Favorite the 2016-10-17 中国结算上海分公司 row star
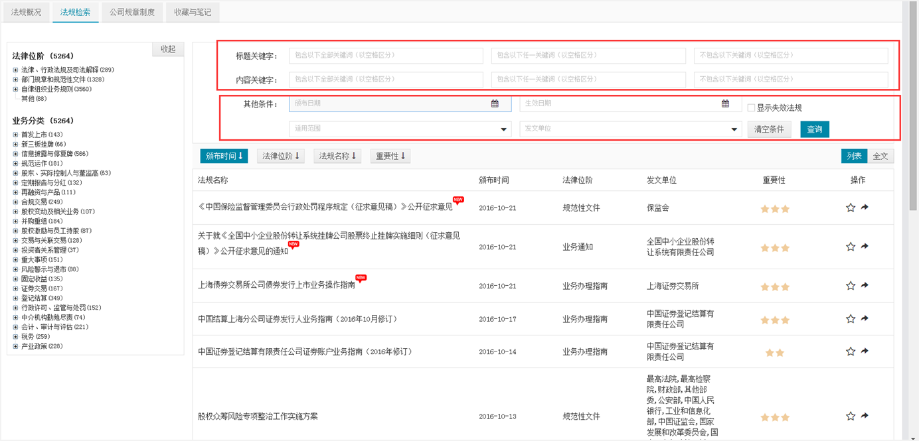This screenshot has height=441, width=919. pyautogui.click(x=851, y=319)
